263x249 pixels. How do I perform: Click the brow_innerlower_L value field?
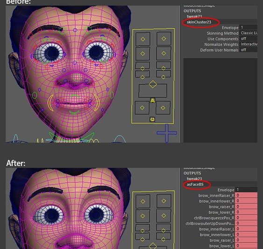[246, 235]
